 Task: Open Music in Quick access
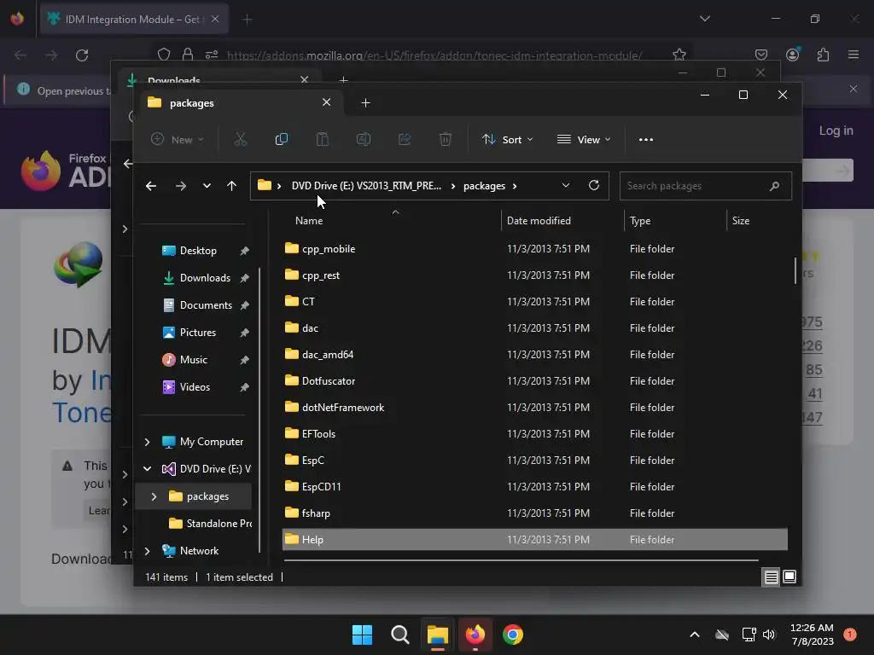click(x=193, y=360)
